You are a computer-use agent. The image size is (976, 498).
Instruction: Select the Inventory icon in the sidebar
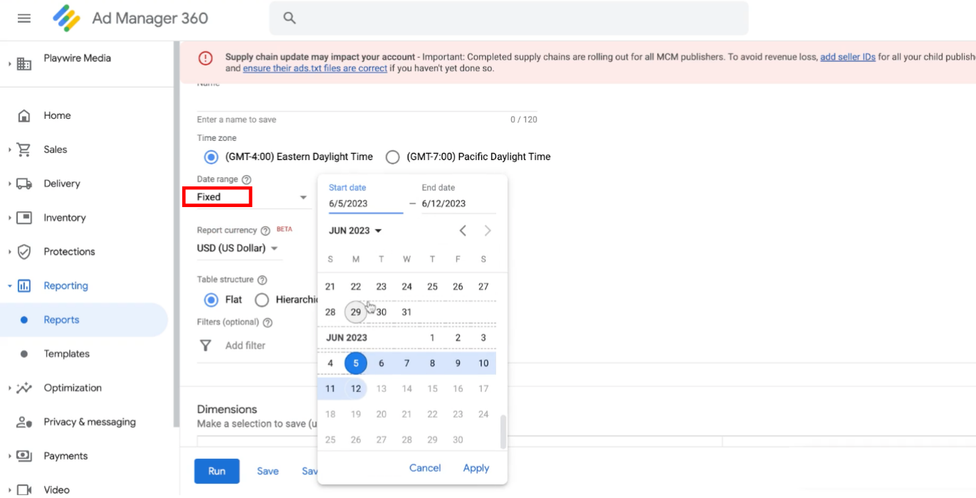click(23, 217)
